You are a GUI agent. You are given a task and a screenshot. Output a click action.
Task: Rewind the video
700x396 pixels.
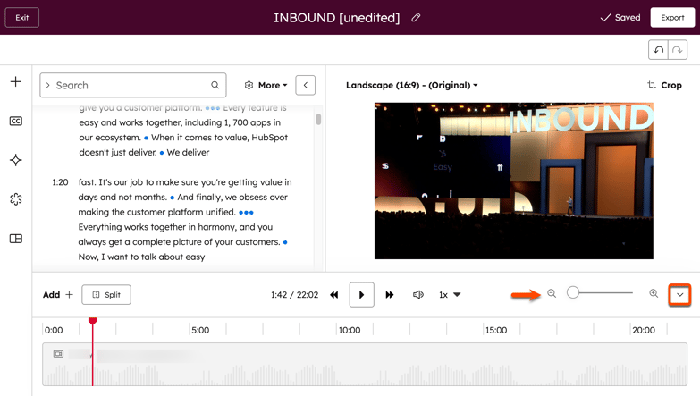334,295
